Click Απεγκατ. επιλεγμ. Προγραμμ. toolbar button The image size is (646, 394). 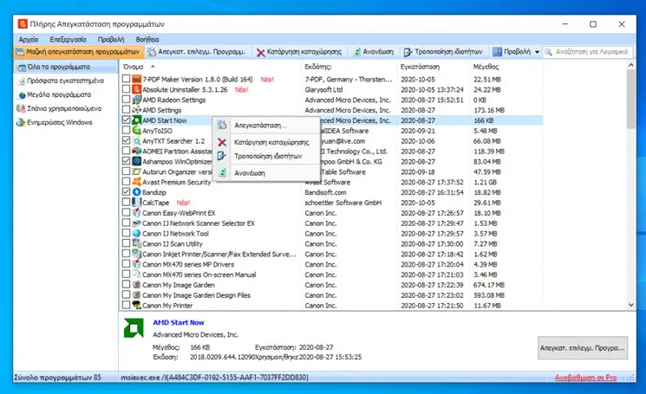pyautogui.click(x=198, y=52)
